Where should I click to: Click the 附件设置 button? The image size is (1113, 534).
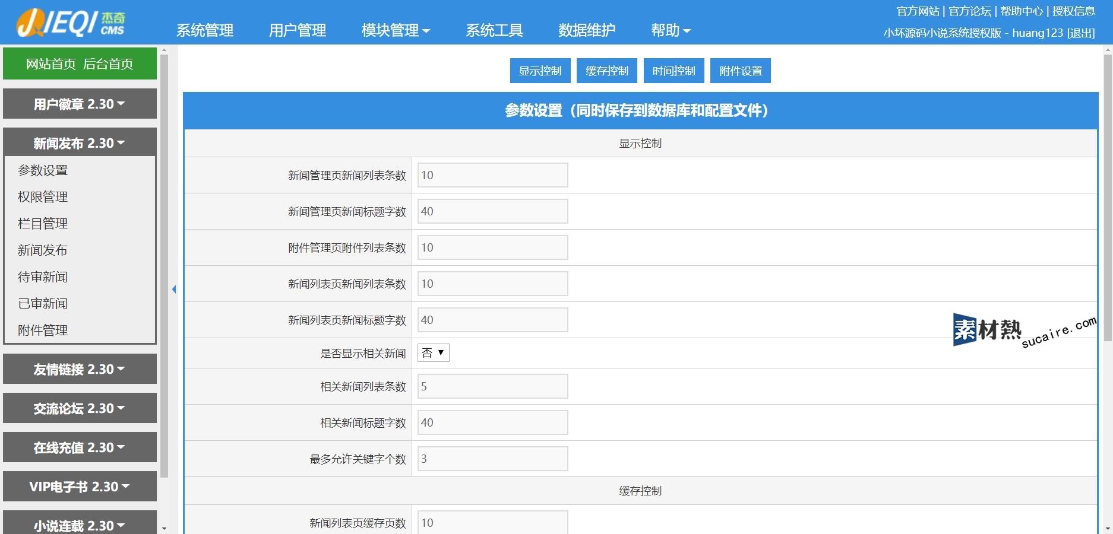coord(740,71)
